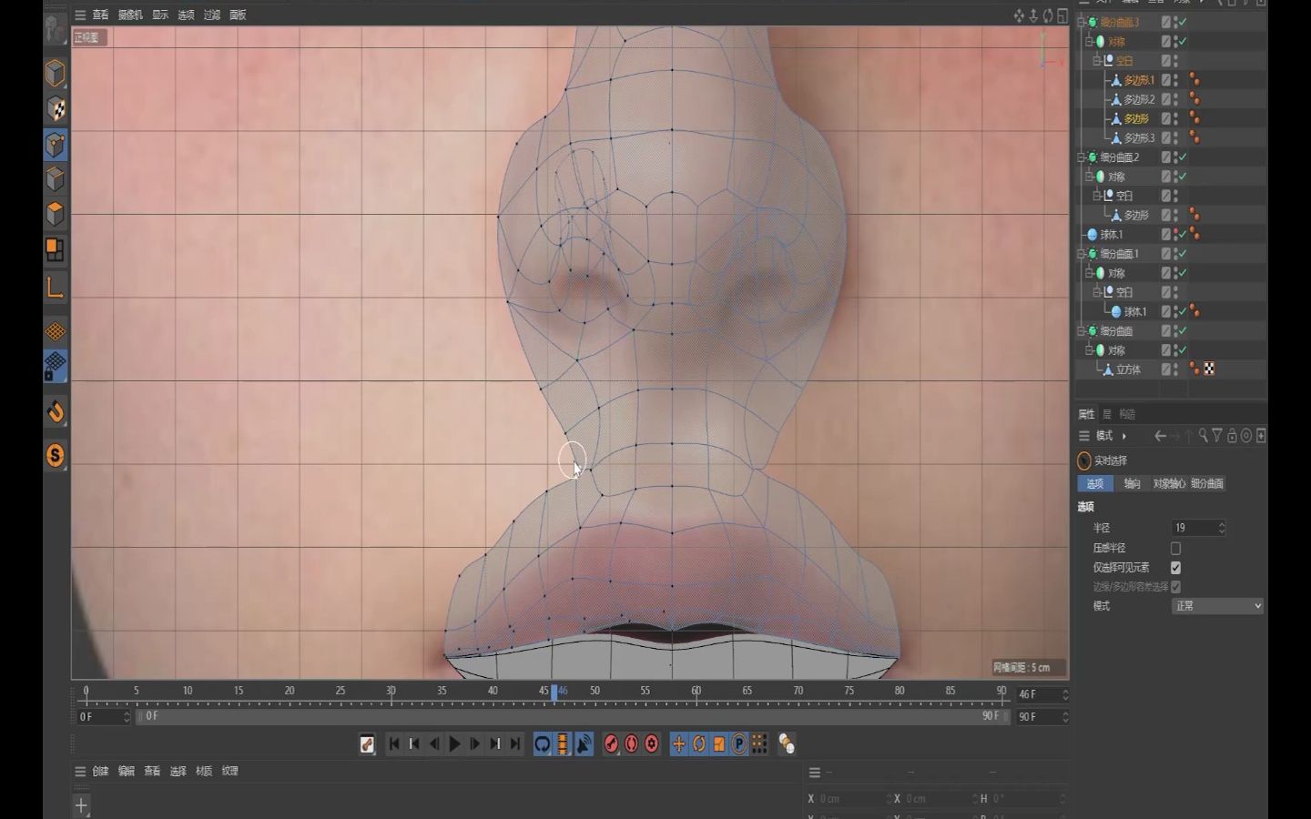Screen dimensions: 1311x819
Task: Collapse the 细分曲面2 tree node
Action: click(1082, 157)
